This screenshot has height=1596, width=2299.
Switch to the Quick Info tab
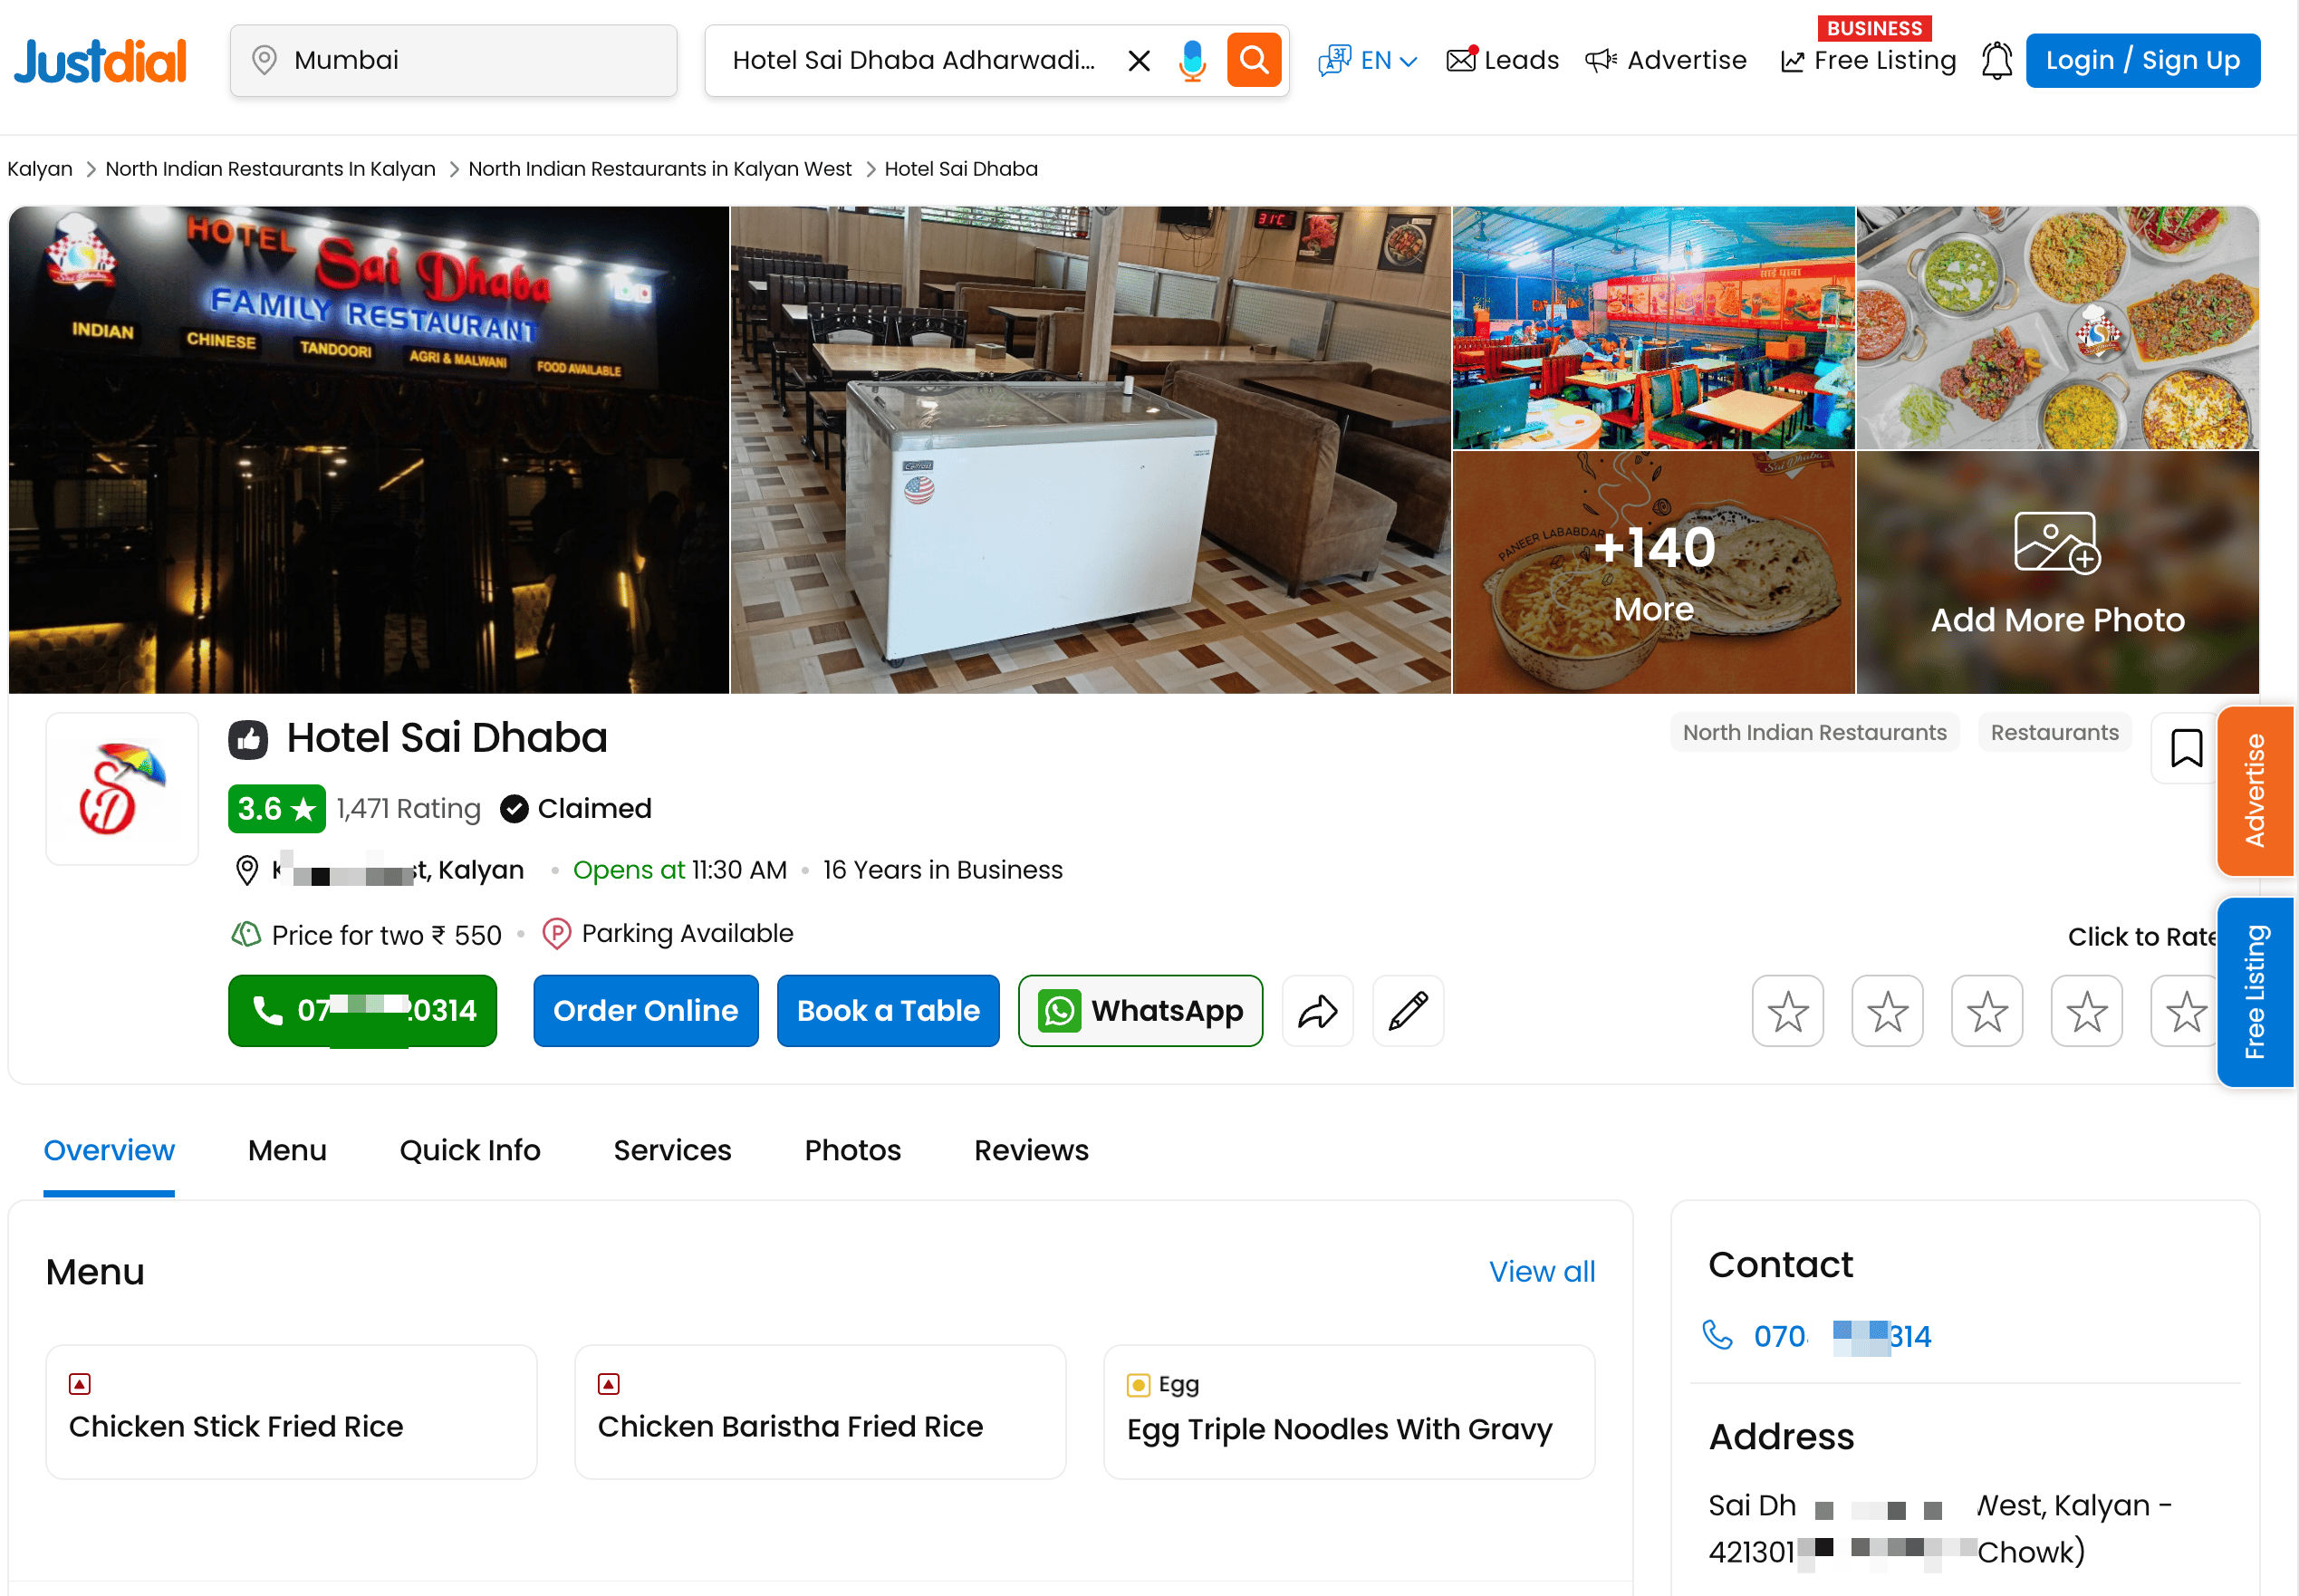(469, 1150)
